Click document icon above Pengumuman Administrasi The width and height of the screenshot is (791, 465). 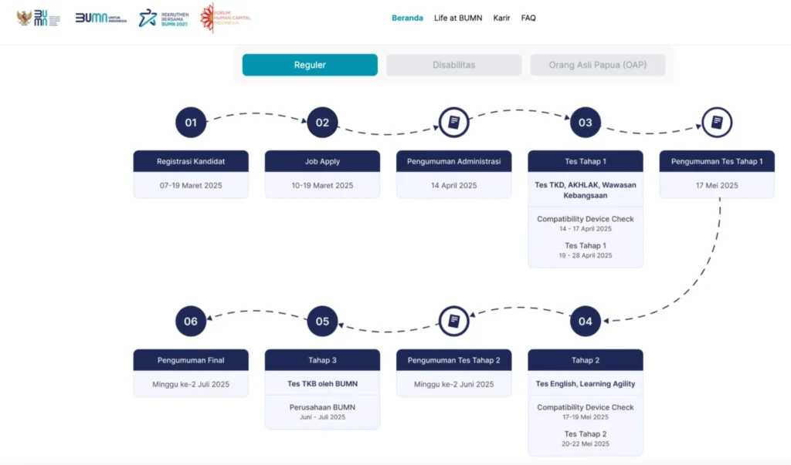454,123
